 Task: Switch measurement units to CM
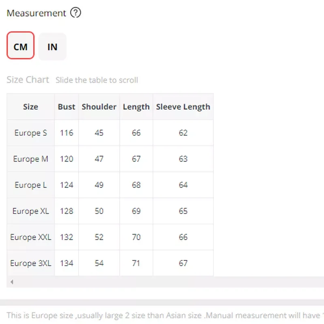pos(21,47)
